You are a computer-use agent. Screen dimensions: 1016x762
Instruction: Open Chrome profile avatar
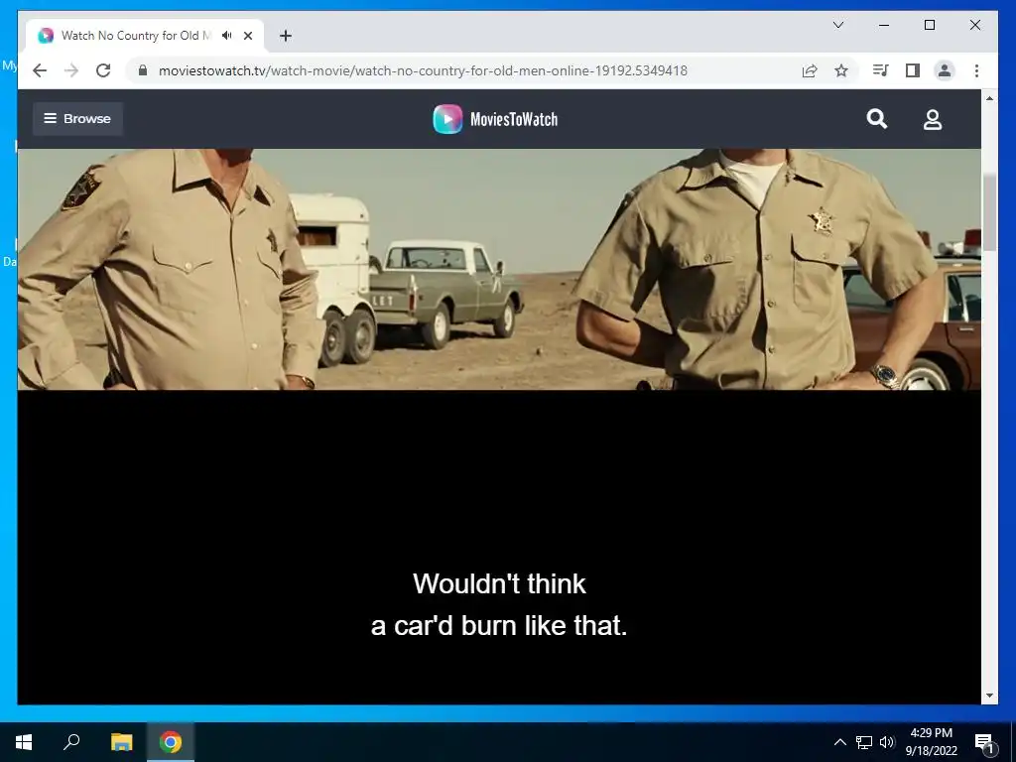click(x=945, y=70)
